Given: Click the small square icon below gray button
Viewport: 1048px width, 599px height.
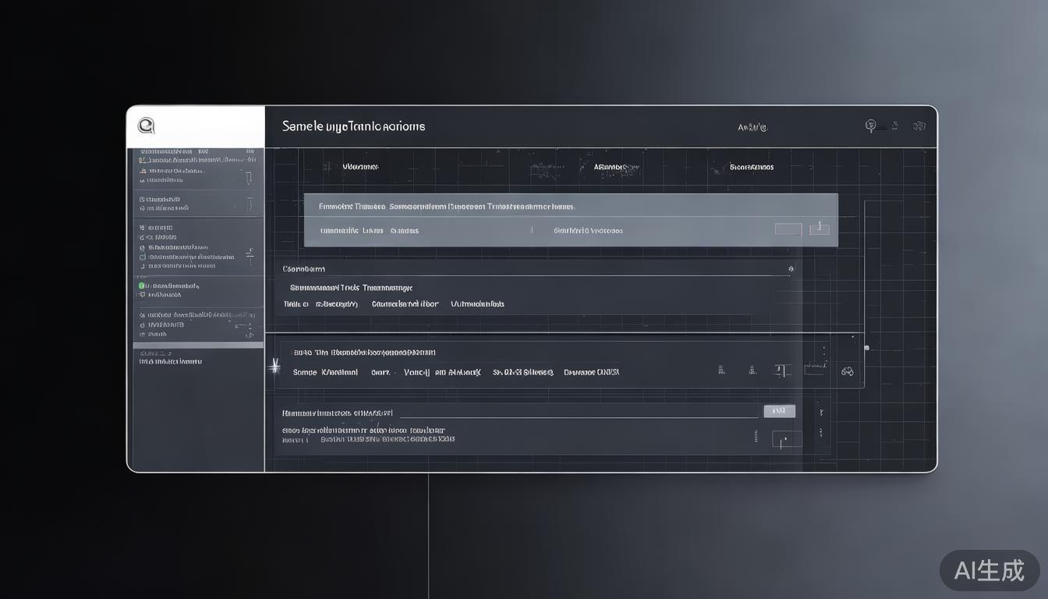Looking at the screenshot, I should coord(786,440).
